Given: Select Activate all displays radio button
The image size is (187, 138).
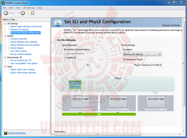Looking at the screenshot, I should [x=65, y=54].
